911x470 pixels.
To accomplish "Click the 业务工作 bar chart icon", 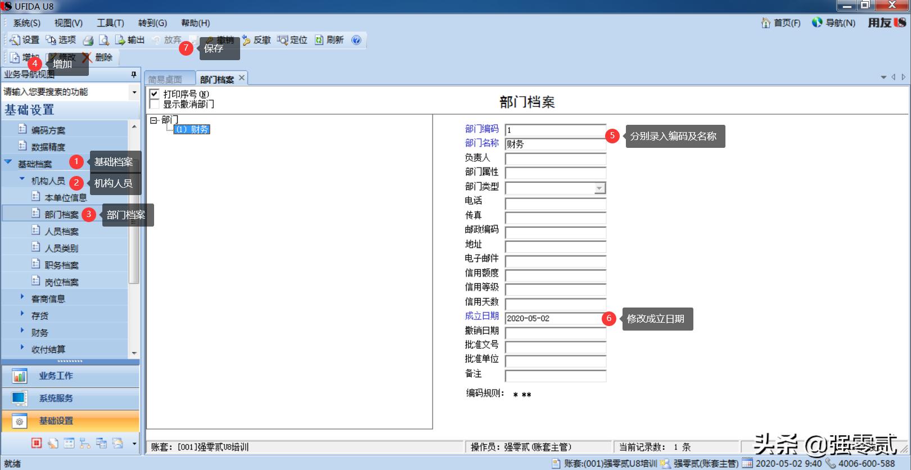I will [x=20, y=376].
